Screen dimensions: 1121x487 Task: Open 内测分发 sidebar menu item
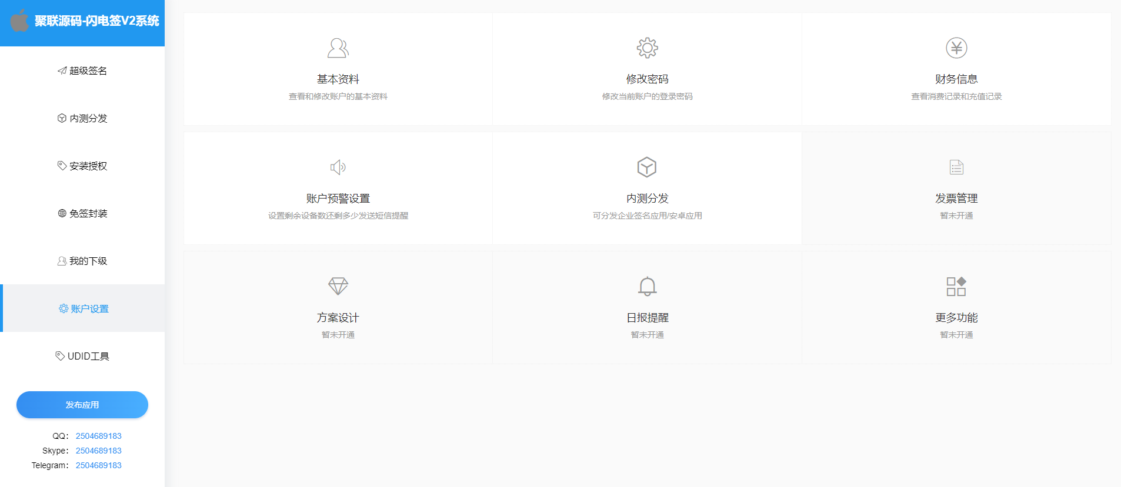tap(82, 118)
